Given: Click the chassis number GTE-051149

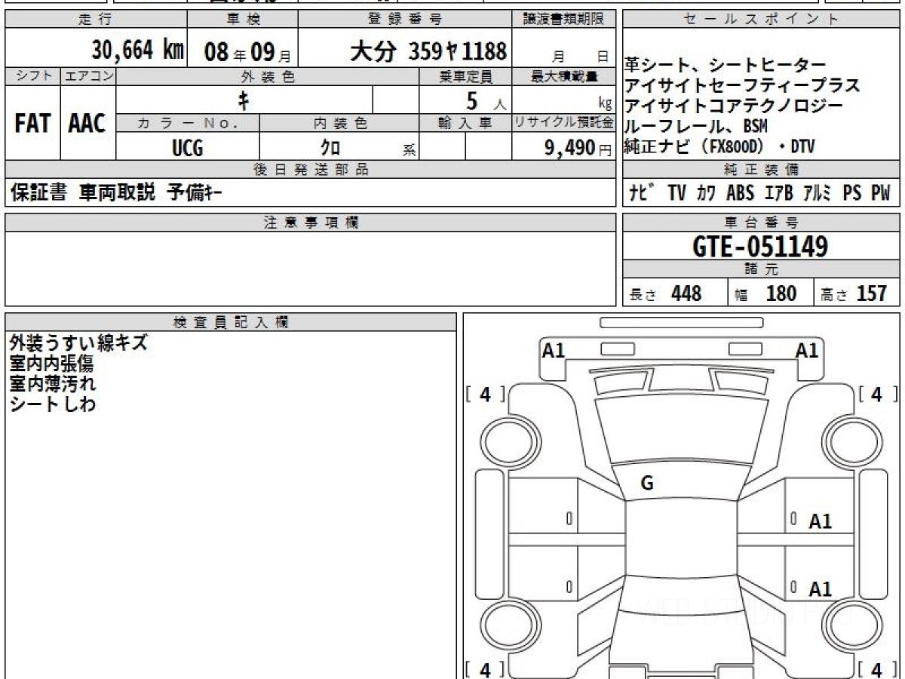Looking at the screenshot, I should coord(760,246).
